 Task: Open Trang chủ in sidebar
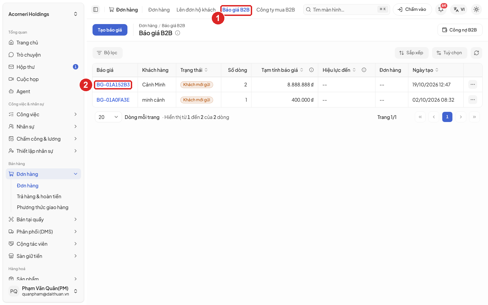pos(43,43)
